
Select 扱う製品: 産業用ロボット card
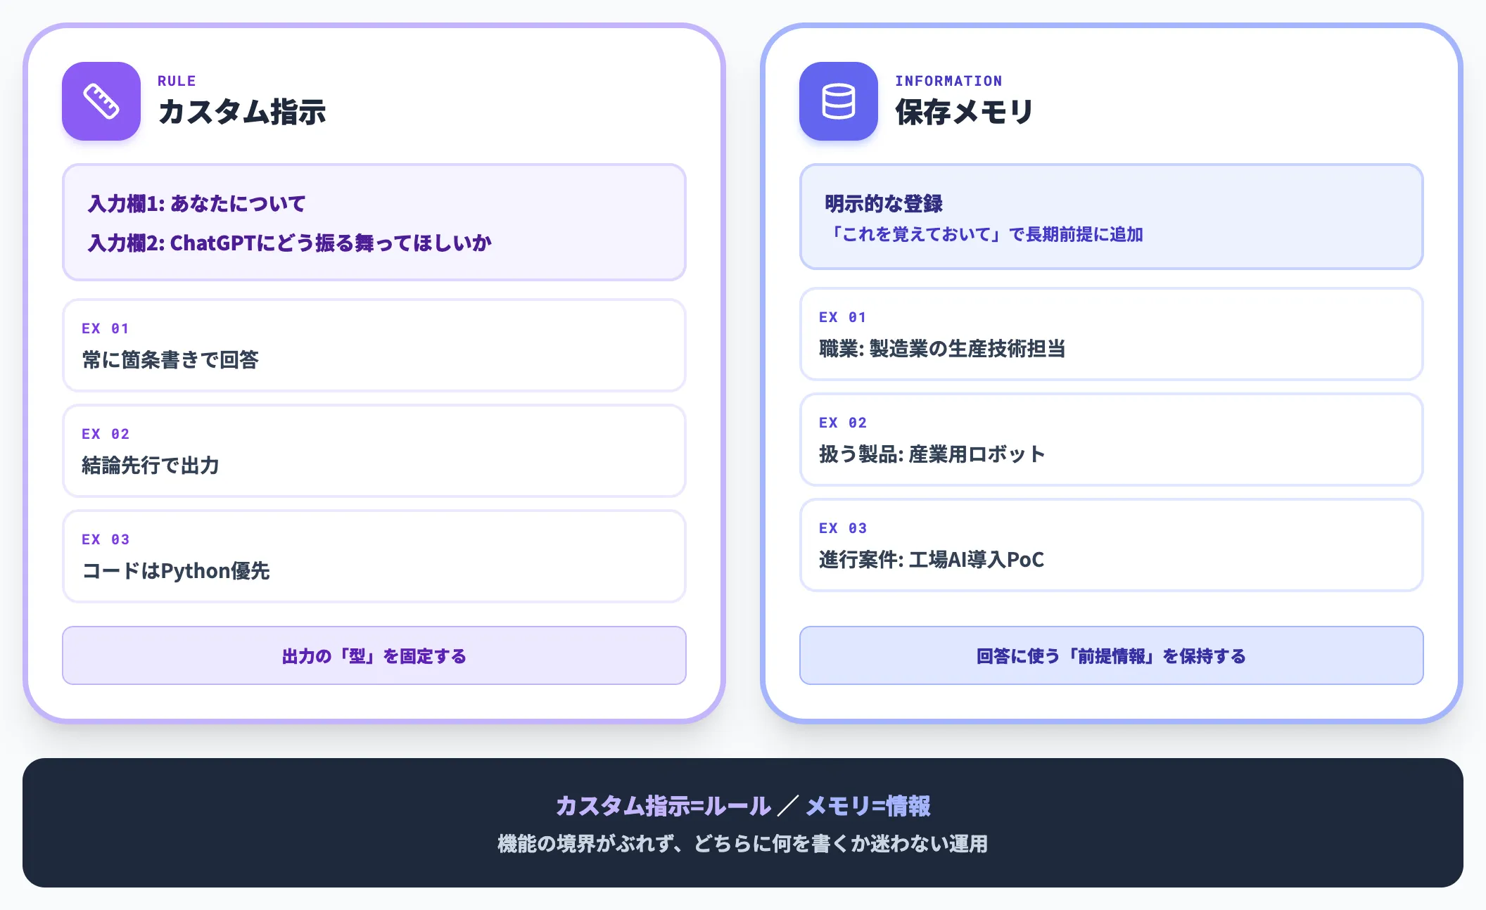1112,440
